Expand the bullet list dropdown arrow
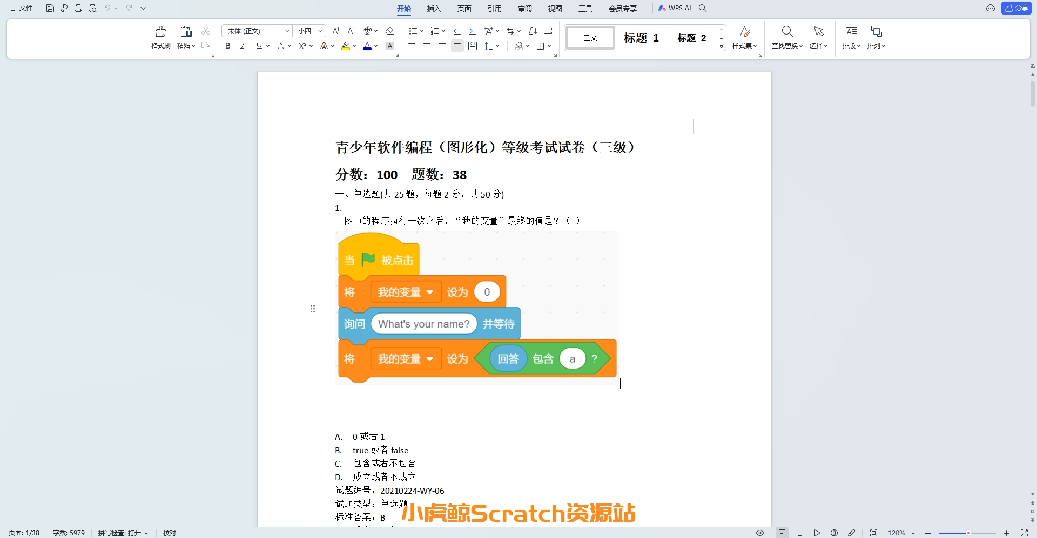 pos(421,31)
